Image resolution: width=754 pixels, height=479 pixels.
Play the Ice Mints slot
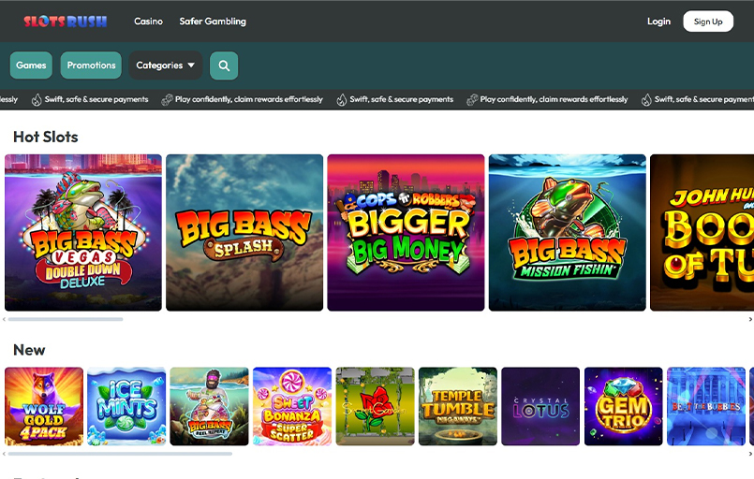[126, 406]
